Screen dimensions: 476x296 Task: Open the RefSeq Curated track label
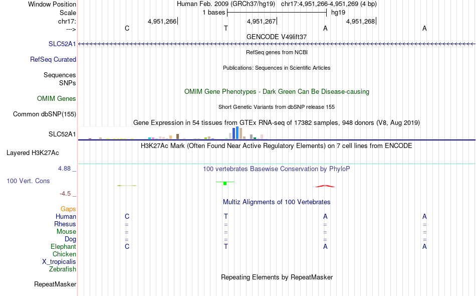tap(53, 60)
